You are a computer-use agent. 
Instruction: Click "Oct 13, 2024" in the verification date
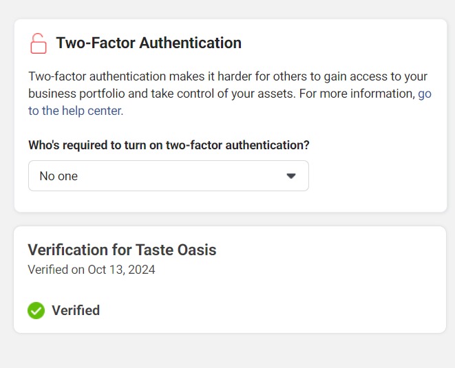(121, 270)
